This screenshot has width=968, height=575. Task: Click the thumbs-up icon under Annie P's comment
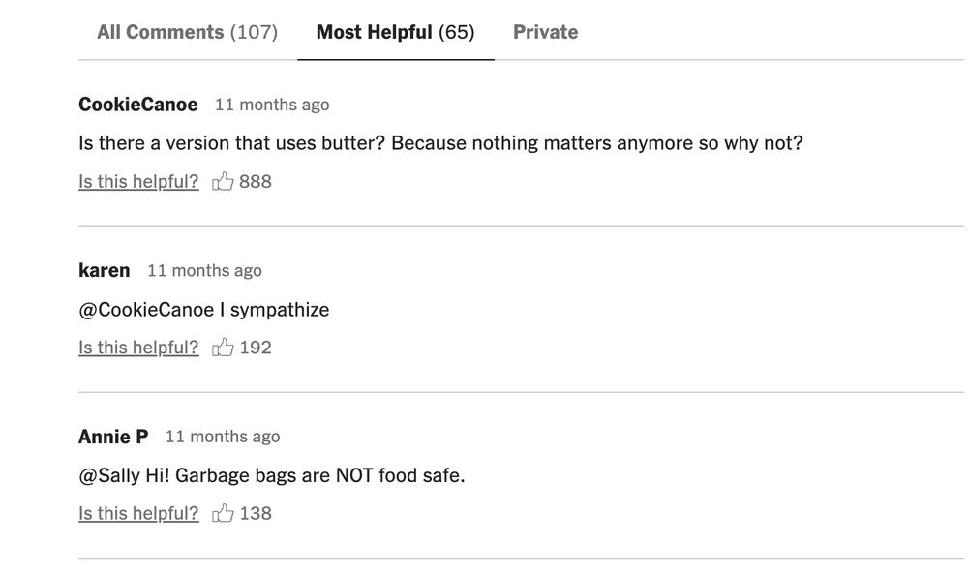[224, 513]
